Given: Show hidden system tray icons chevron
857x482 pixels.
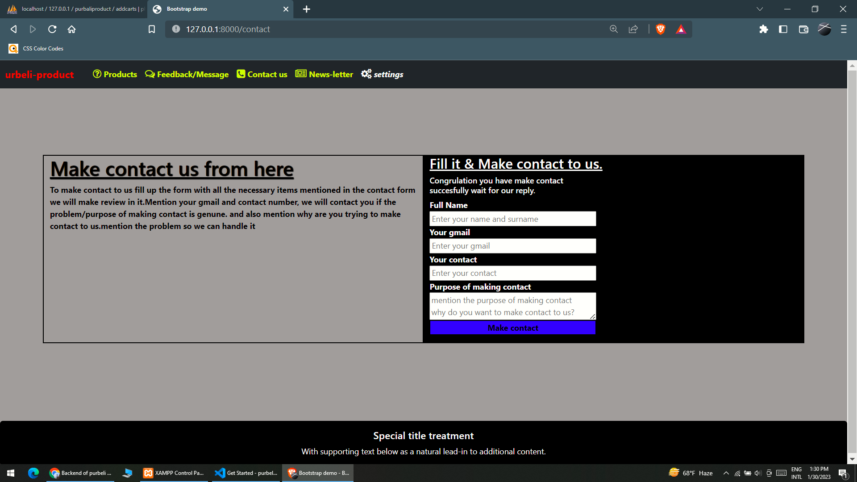Looking at the screenshot, I should 726,473.
